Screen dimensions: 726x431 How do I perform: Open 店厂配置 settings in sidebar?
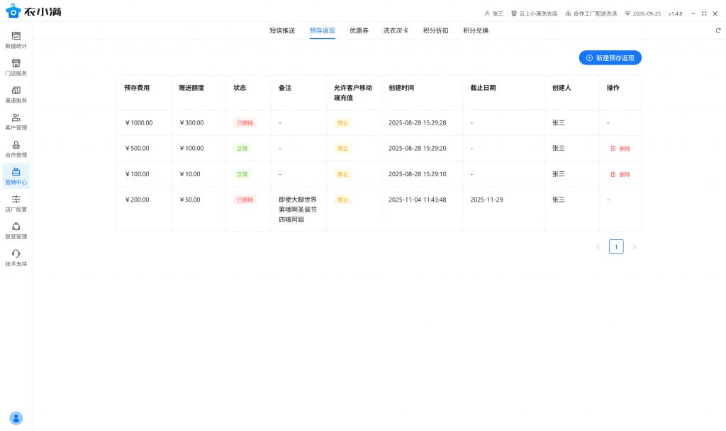coord(16,203)
